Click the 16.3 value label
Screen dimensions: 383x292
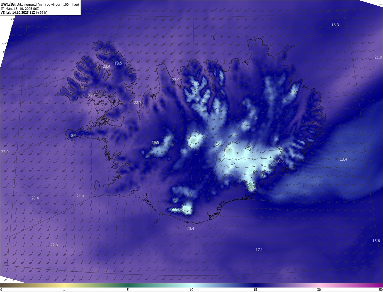pyautogui.click(x=335, y=25)
